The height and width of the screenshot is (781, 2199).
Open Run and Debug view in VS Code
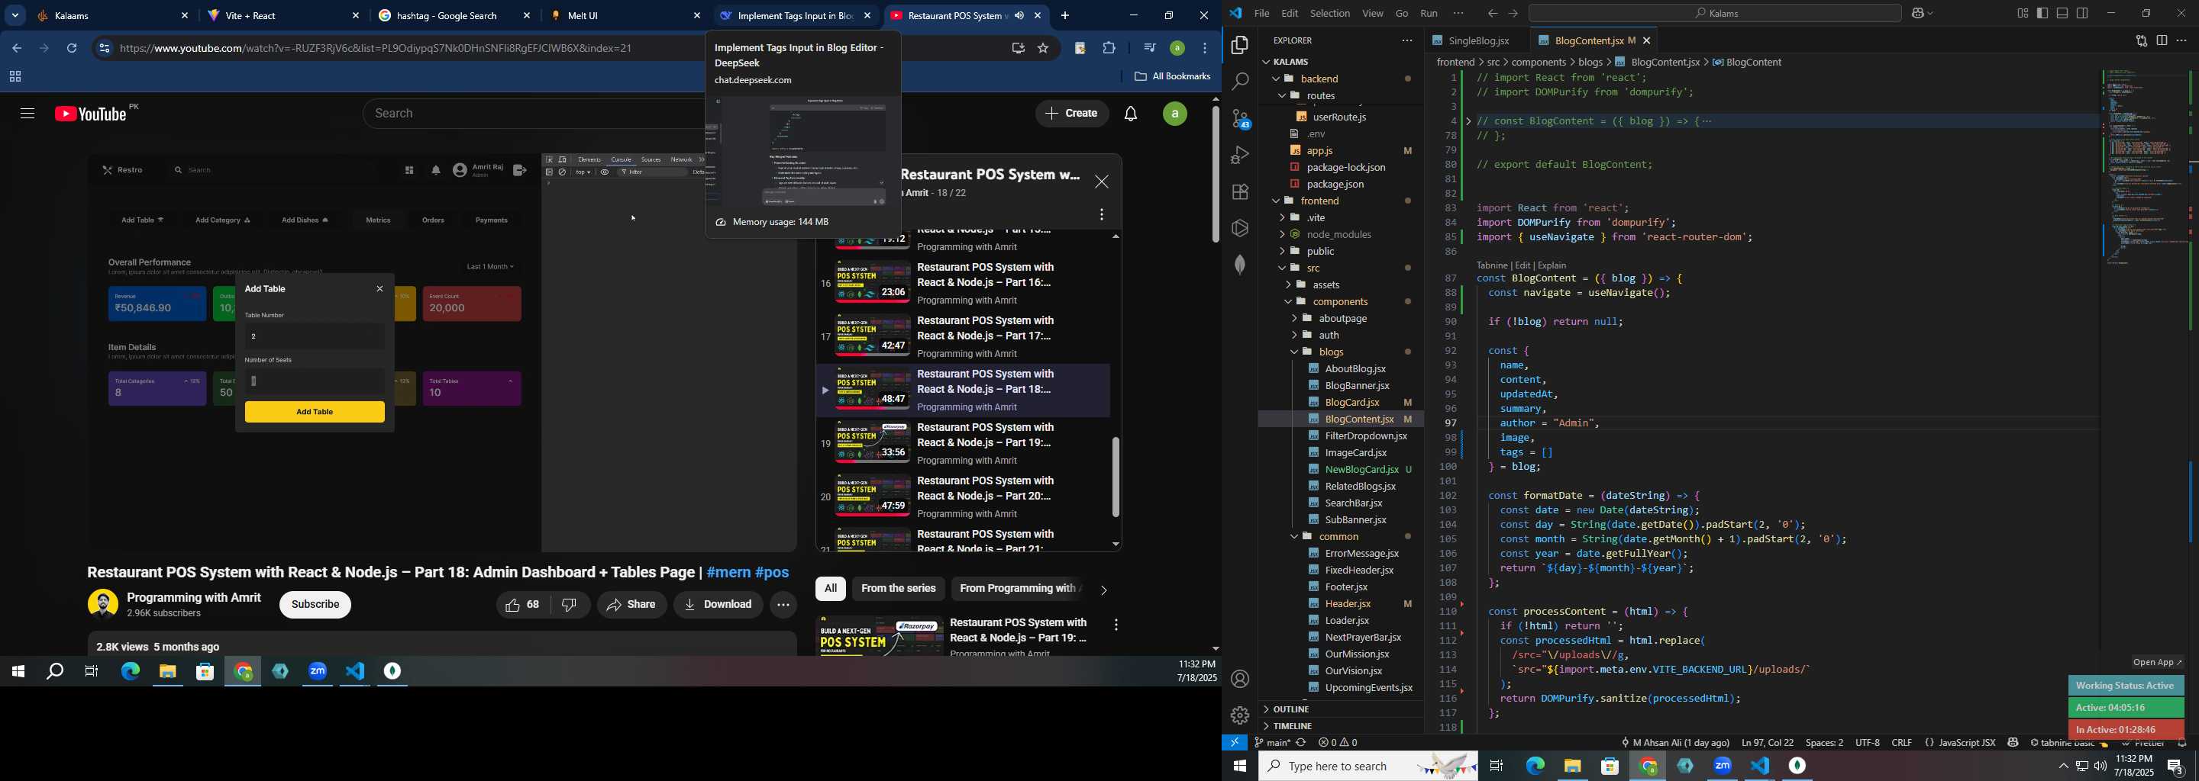pos(1239,155)
